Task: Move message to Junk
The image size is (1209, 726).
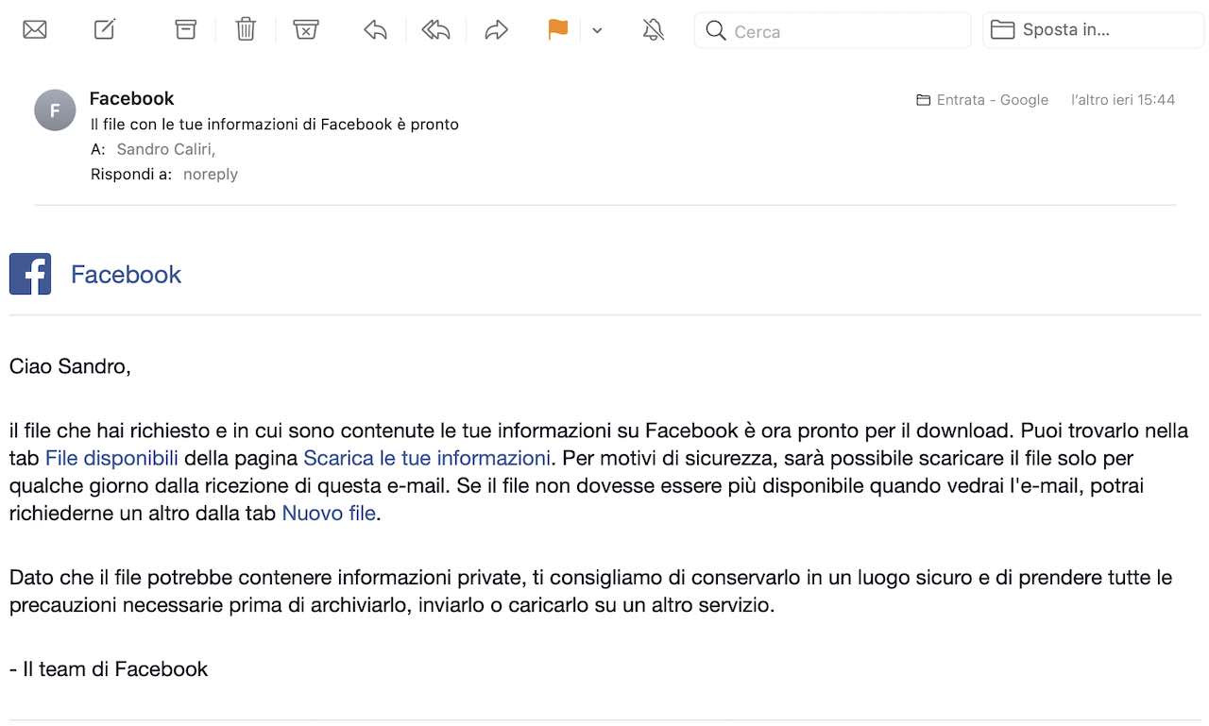Action: (x=306, y=30)
